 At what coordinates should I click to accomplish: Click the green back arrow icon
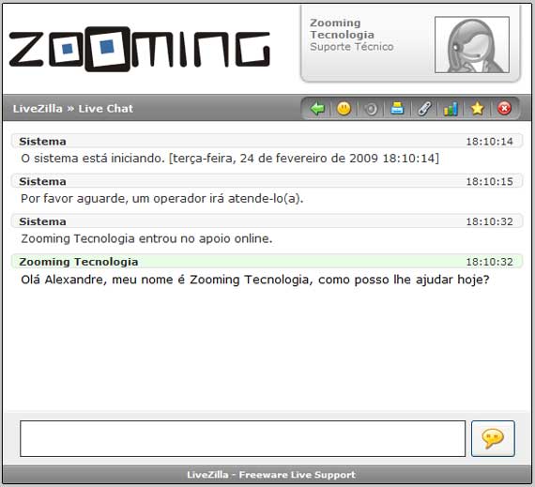317,109
